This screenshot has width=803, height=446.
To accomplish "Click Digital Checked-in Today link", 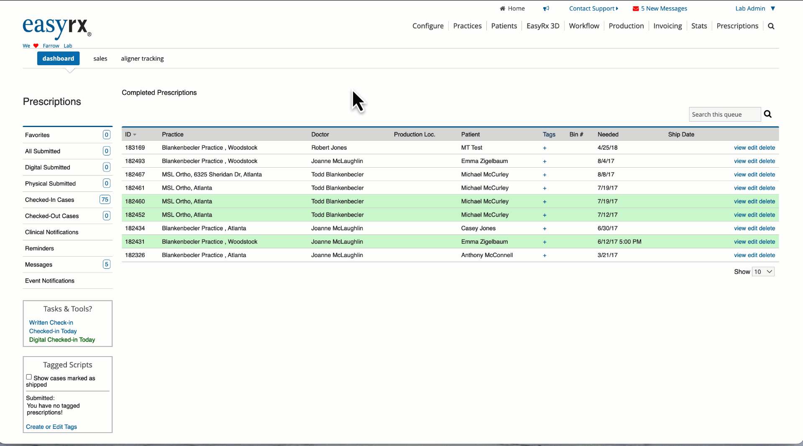I will coord(62,340).
